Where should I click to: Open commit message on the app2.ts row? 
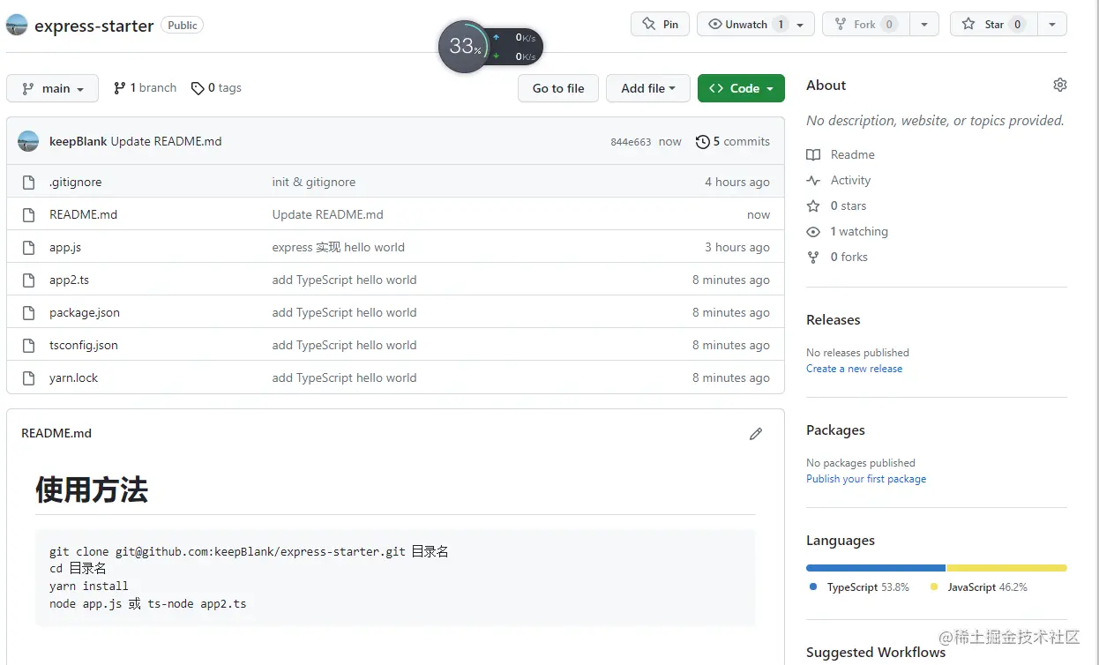[345, 280]
